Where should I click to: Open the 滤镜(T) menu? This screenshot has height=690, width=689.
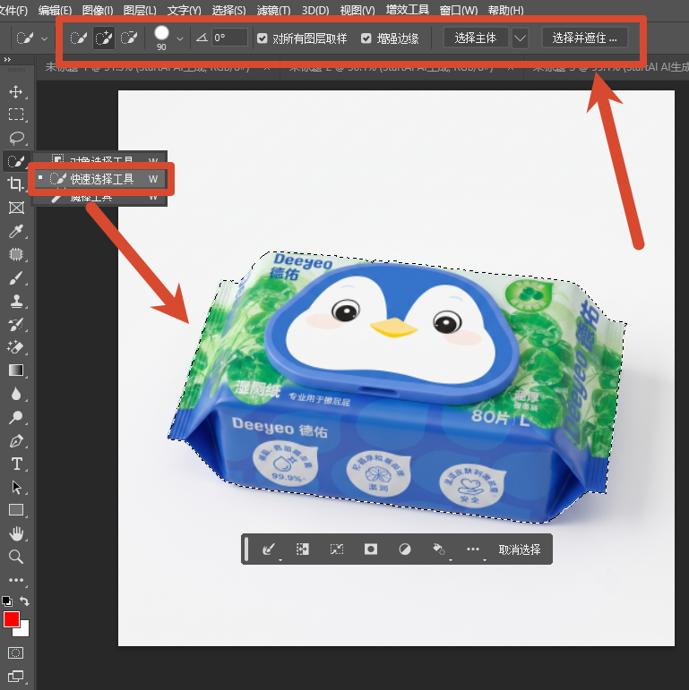coord(273,10)
